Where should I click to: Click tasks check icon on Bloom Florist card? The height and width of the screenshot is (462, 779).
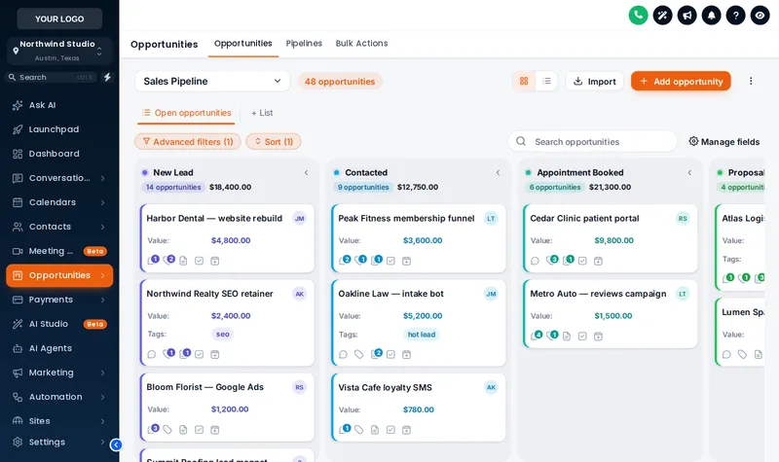pos(200,430)
